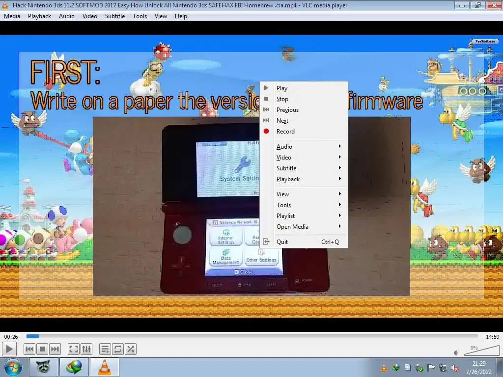Expand the Playlist submenu in context menu
The image size is (503, 377).
tap(304, 216)
